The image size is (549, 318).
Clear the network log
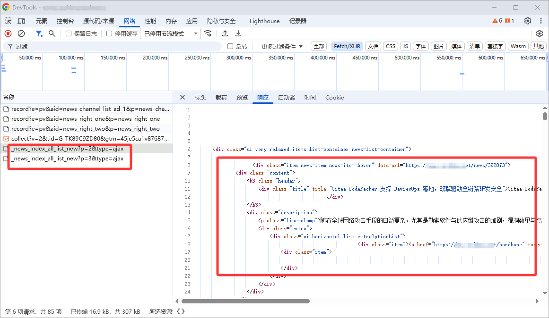[x=21, y=33]
